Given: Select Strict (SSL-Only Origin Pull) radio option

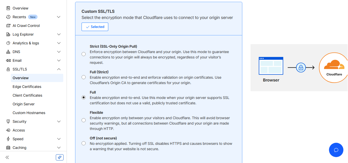Looking at the screenshot, I should click(x=84, y=54).
